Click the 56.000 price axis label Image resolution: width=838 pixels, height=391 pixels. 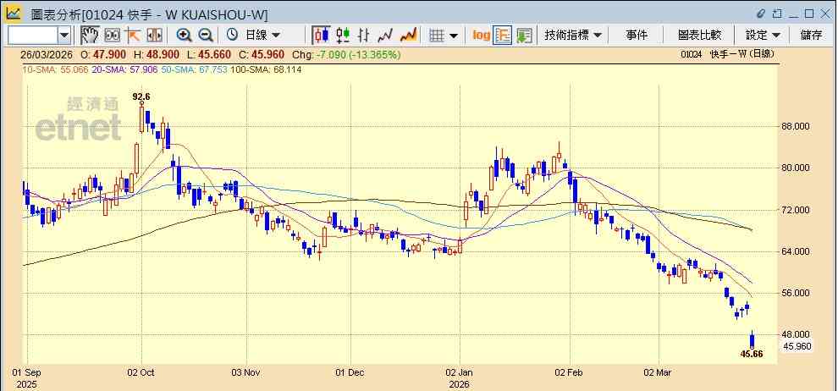click(x=797, y=293)
